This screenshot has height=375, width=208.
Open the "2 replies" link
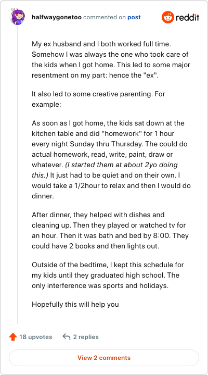pos(86,337)
